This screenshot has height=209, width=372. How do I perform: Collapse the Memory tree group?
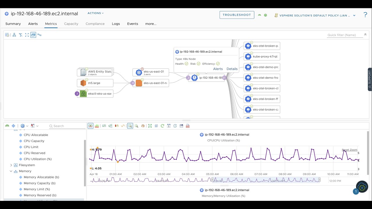11,171
